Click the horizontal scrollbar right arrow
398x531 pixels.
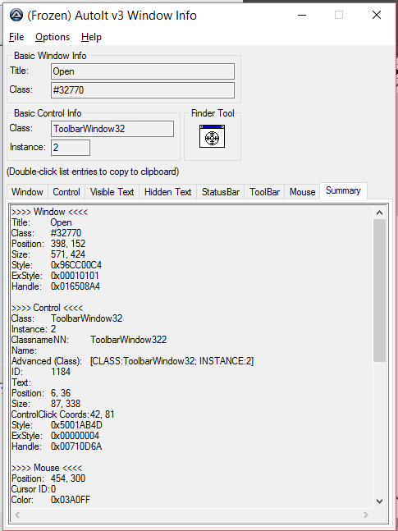(x=366, y=515)
